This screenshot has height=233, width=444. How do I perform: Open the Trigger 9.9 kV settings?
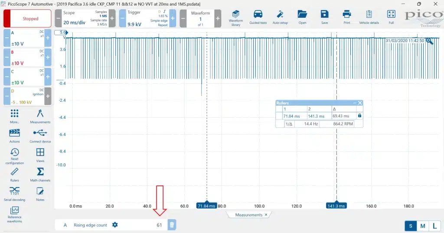tap(147, 18)
